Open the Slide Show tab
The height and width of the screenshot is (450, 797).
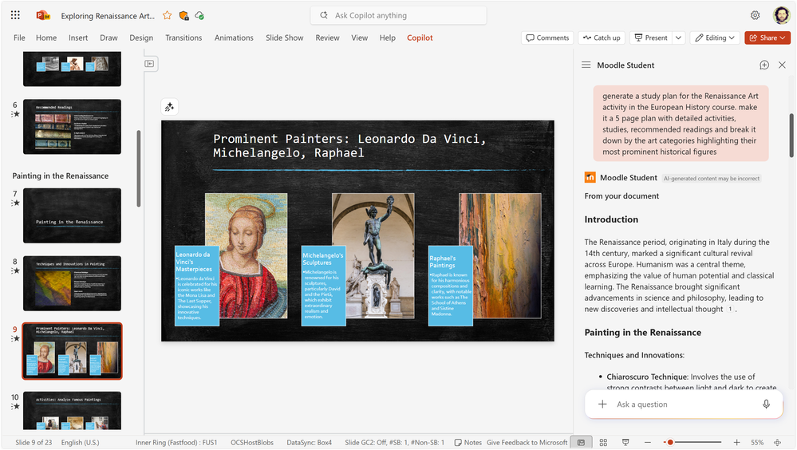[x=285, y=37]
